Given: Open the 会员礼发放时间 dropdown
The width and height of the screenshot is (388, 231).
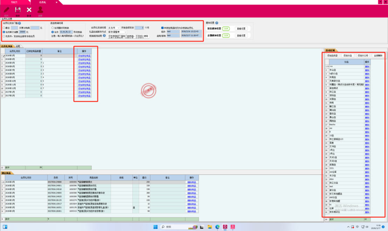Looking at the screenshot, I should pyautogui.click(x=114, y=28).
